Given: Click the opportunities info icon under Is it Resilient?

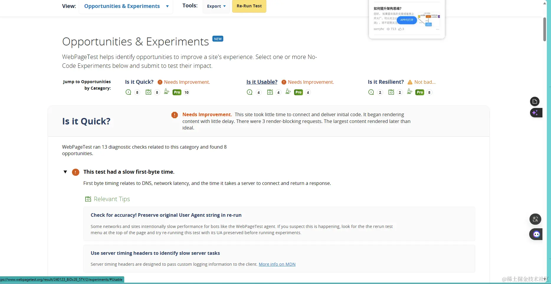Looking at the screenshot, I should (371, 92).
